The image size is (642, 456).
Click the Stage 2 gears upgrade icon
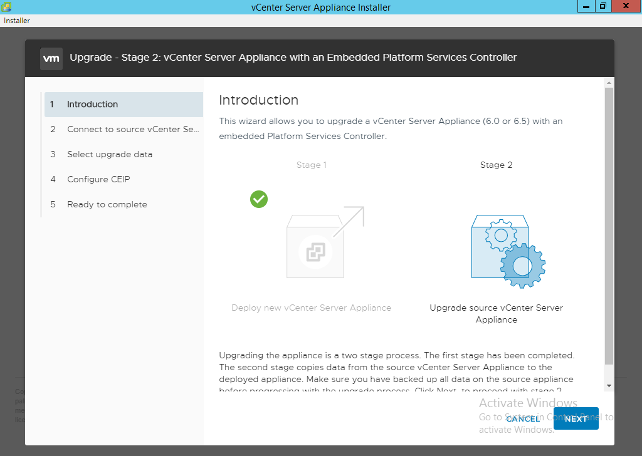click(x=508, y=251)
